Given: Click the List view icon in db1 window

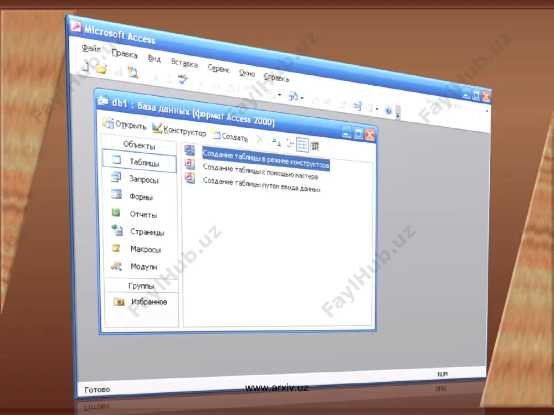Looking at the screenshot, I should 302,144.
